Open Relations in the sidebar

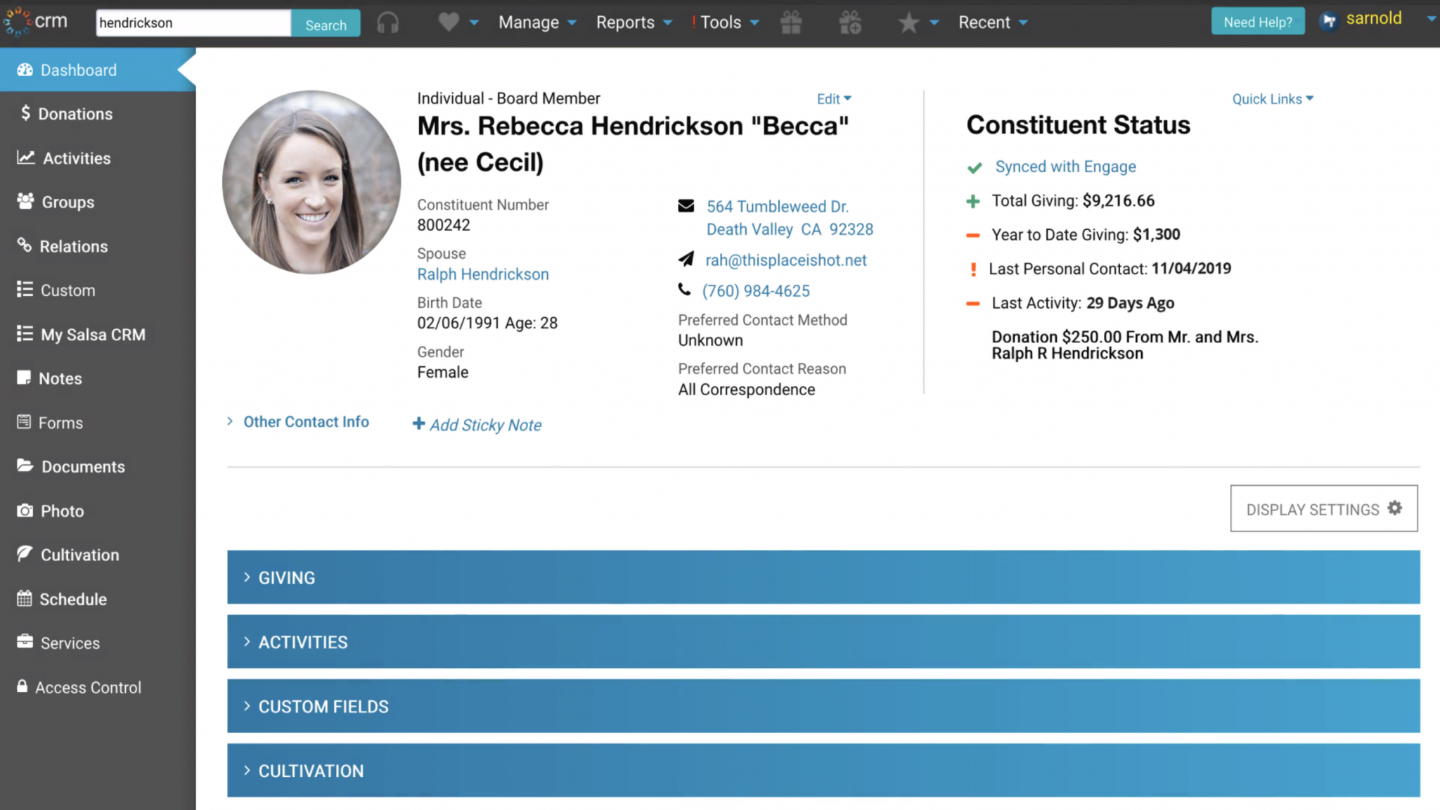98,246
